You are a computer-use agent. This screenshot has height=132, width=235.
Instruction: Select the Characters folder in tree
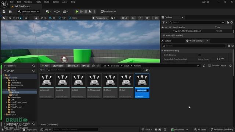(15, 82)
